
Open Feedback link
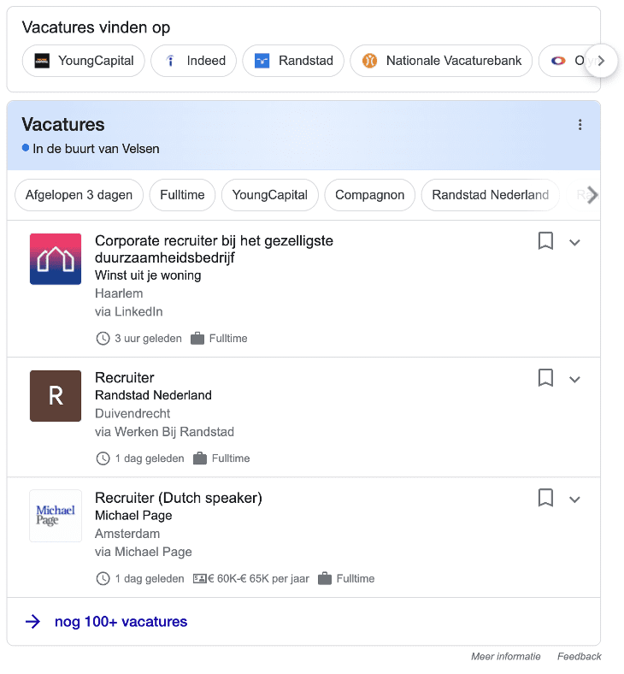pyautogui.click(x=579, y=656)
